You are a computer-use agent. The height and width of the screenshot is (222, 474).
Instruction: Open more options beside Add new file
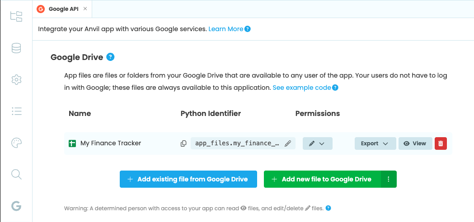click(x=389, y=179)
